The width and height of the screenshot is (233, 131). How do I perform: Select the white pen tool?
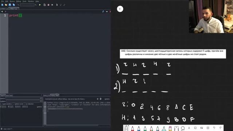[x=126, y=128]
